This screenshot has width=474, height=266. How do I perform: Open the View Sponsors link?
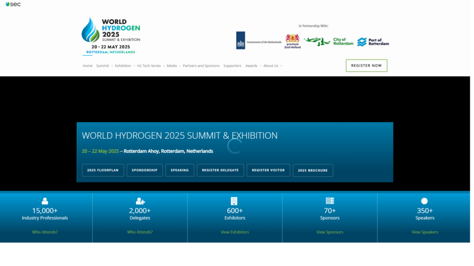pos(330,232)
